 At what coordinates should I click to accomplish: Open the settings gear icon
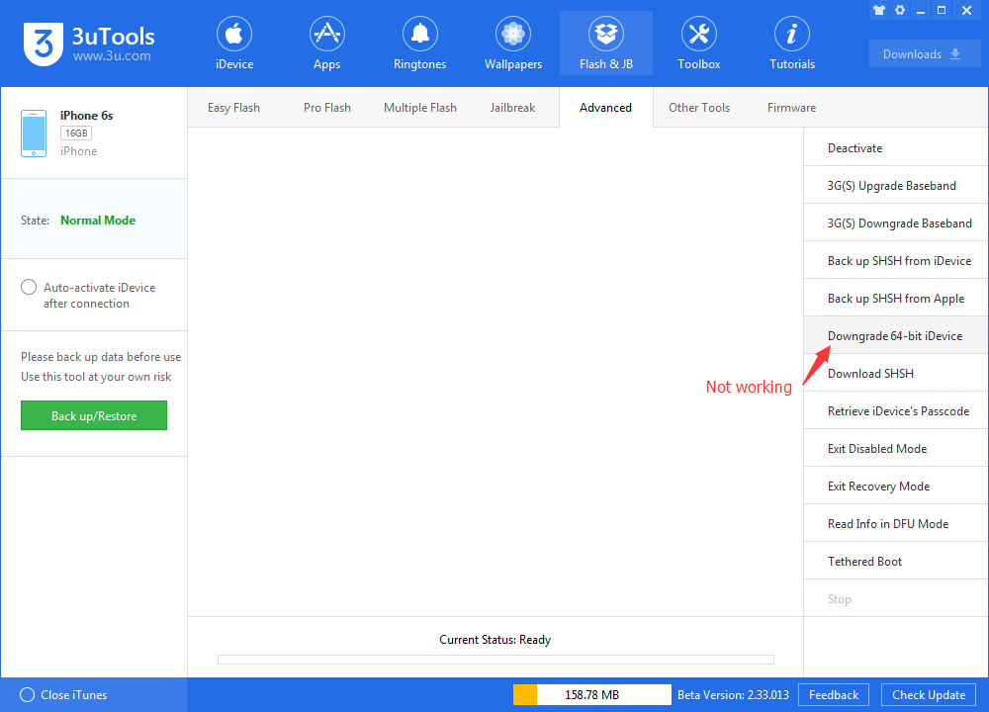(x=900, y=10)
